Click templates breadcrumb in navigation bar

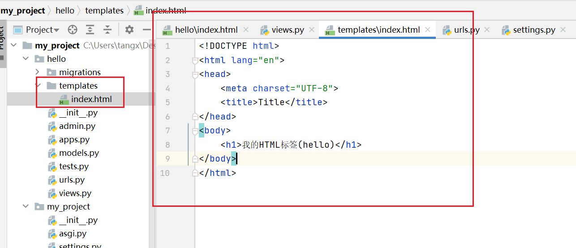point(104,10)
